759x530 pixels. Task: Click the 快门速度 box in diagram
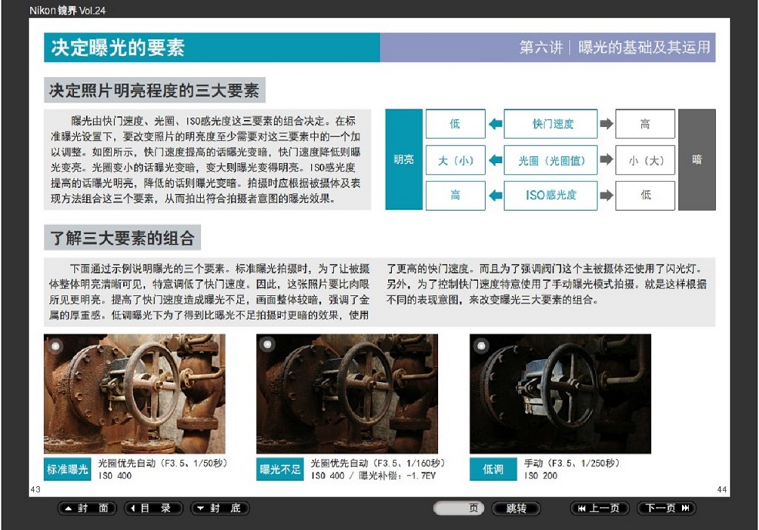point(550,124)
